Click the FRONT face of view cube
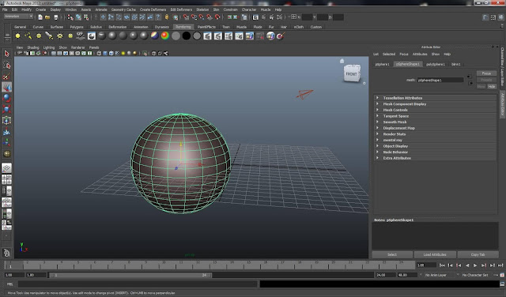 [351, 74]
